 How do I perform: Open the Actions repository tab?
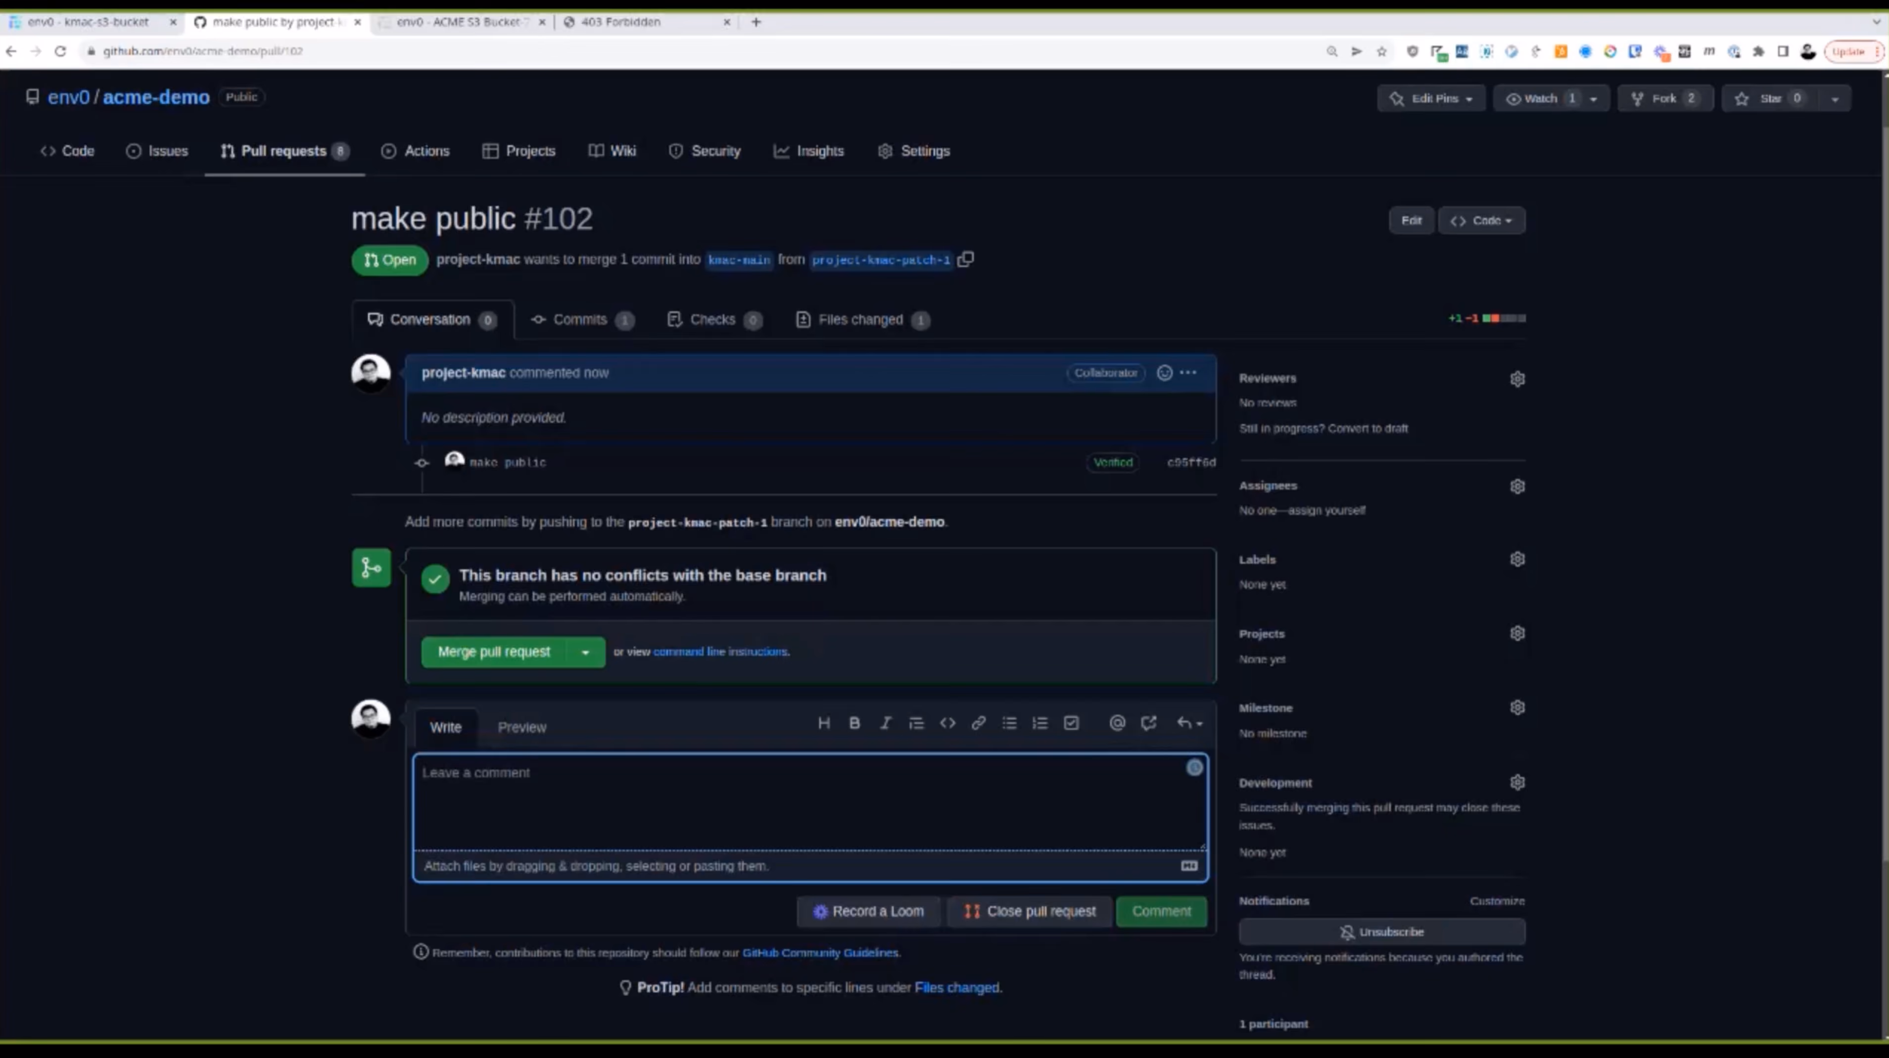tap(415, 151)
